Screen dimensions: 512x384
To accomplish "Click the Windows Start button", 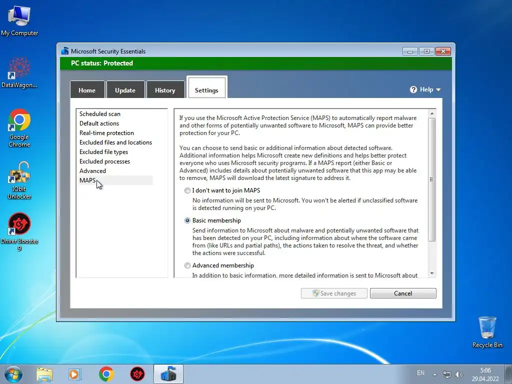I will pos(13,374).
